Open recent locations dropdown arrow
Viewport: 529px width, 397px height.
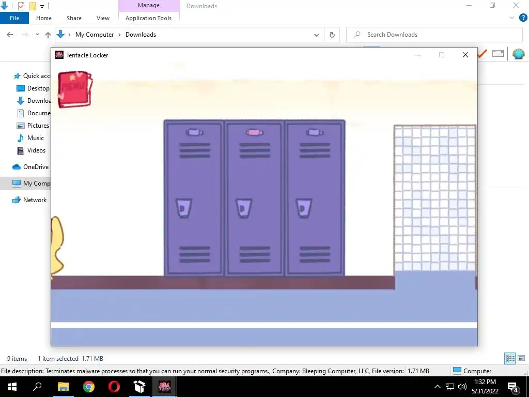(x=37, y=35)
